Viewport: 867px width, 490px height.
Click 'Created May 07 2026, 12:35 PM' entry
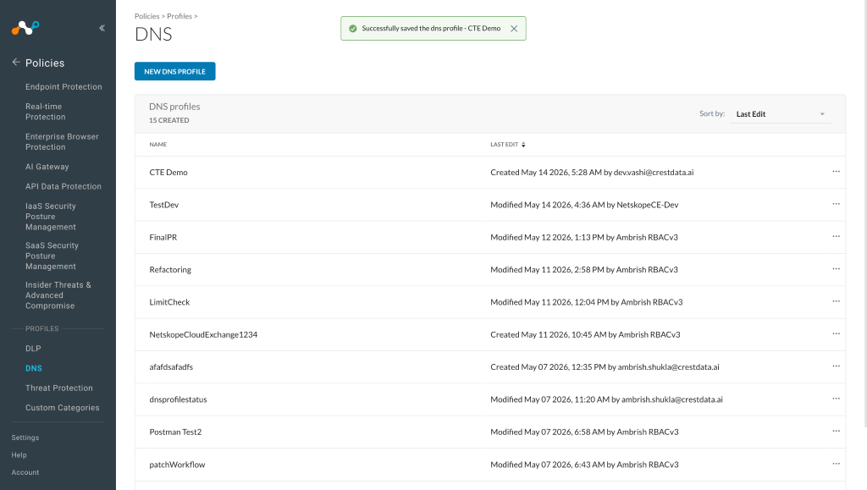coord(605,366)
